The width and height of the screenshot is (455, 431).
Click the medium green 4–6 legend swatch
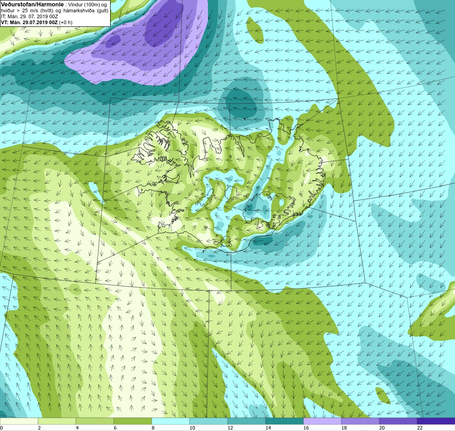click(x=95, y=421)
